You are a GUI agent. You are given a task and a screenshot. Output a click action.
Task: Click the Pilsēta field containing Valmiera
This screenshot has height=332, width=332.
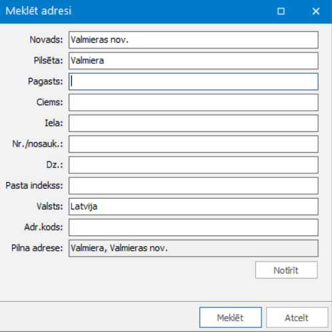coord(193,61)
